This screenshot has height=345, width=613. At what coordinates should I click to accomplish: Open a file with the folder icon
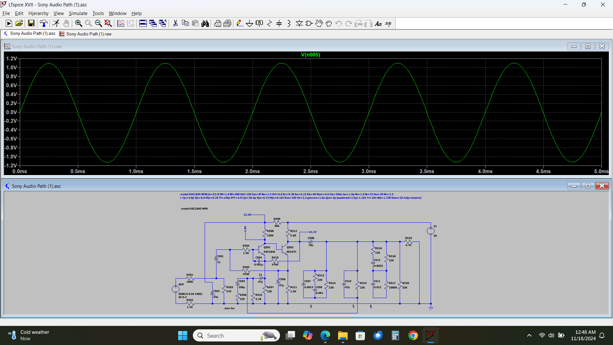(19, 23)
